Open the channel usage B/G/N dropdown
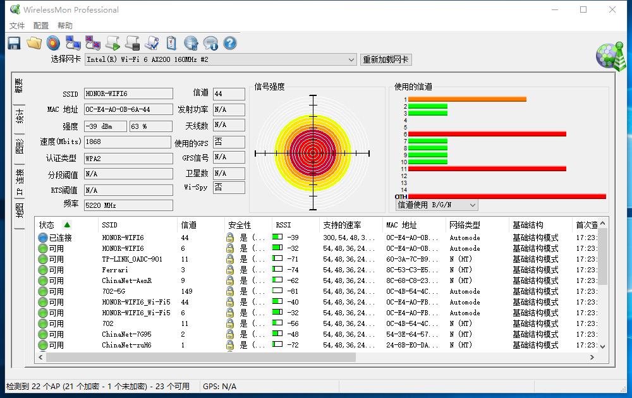Image resolution: width=632 pixels, height=398 pixels. [435, 205]
